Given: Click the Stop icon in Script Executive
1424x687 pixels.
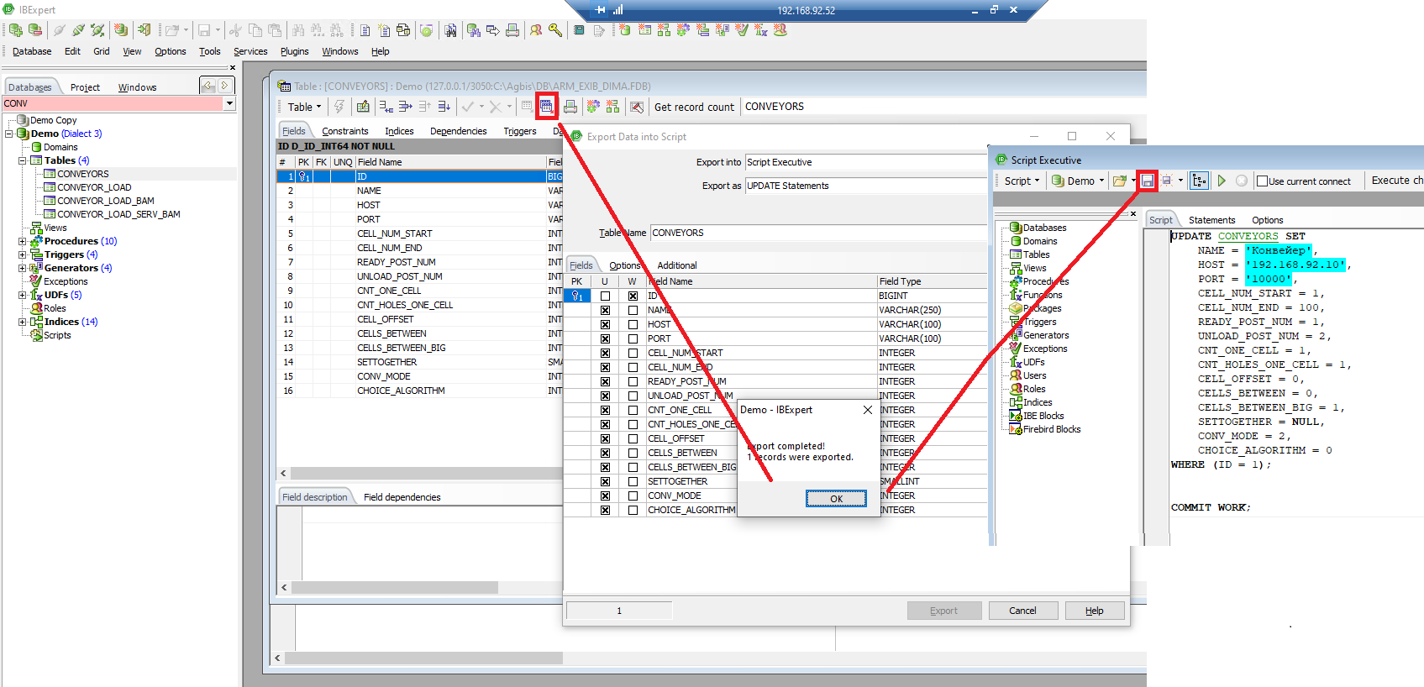Looking at the screenshot, I should [1241, 181].
